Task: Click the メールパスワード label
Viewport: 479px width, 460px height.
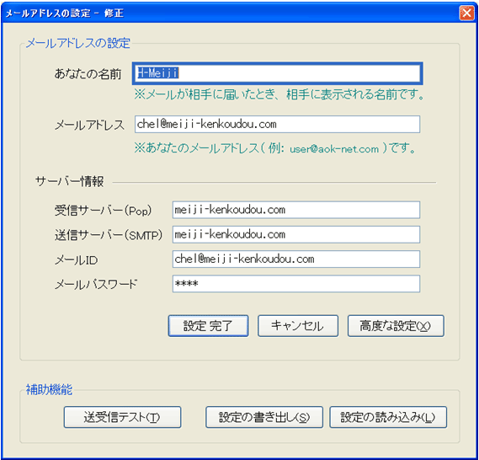Action: point(96,285)
